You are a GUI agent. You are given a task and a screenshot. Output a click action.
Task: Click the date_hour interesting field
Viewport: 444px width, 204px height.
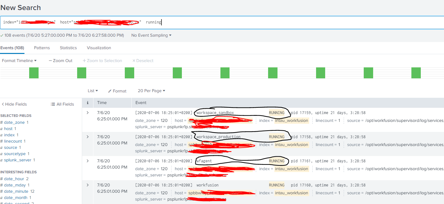coord(14,179)
